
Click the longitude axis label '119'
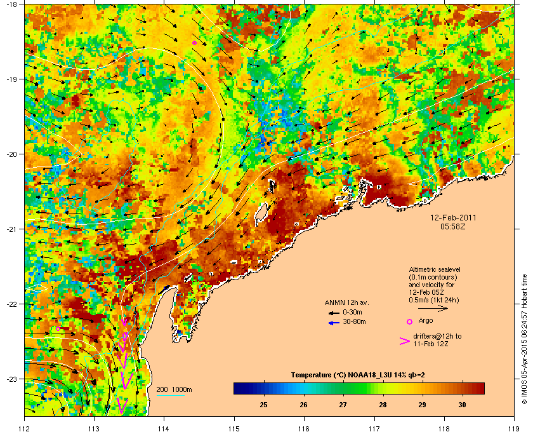pos(514,428)
